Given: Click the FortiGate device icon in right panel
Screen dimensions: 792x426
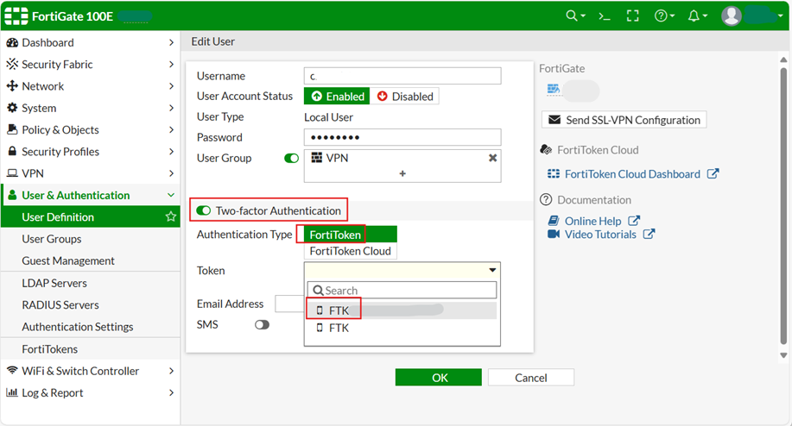Looking at the screenshot, I should (554, 90).
